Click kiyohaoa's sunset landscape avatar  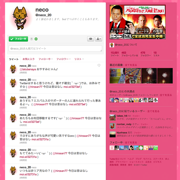(112, 134)
